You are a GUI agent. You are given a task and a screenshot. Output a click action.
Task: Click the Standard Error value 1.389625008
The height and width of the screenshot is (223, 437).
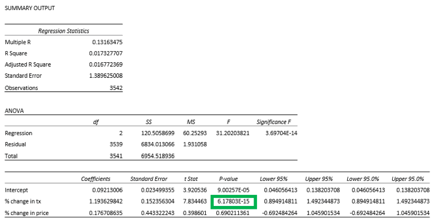[x=106, y=75]
